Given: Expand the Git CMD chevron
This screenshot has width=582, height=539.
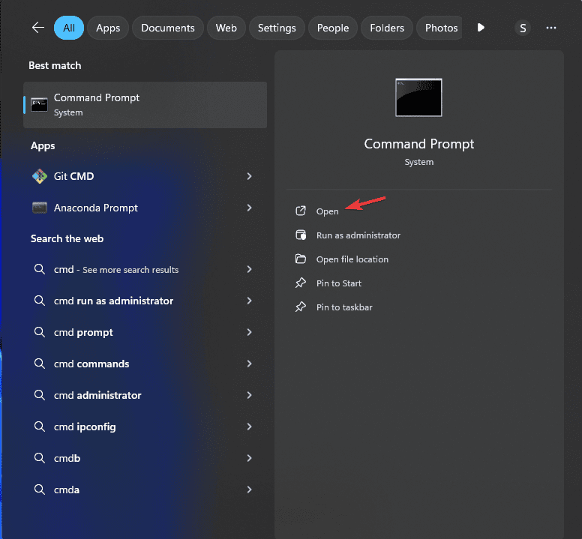Looking at the screenshot, I should [x=249, y=176].
